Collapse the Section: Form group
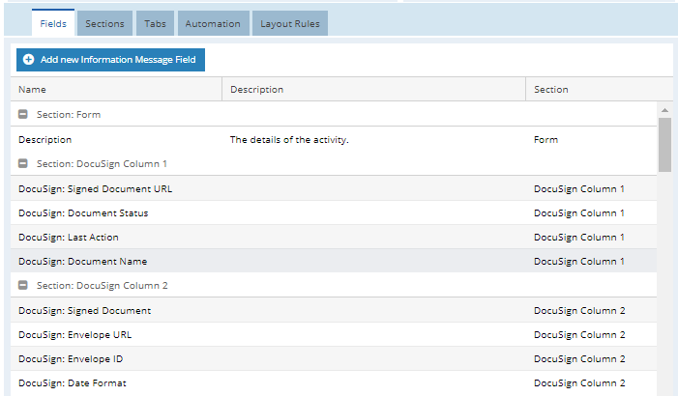 click(x=23, y=114)
